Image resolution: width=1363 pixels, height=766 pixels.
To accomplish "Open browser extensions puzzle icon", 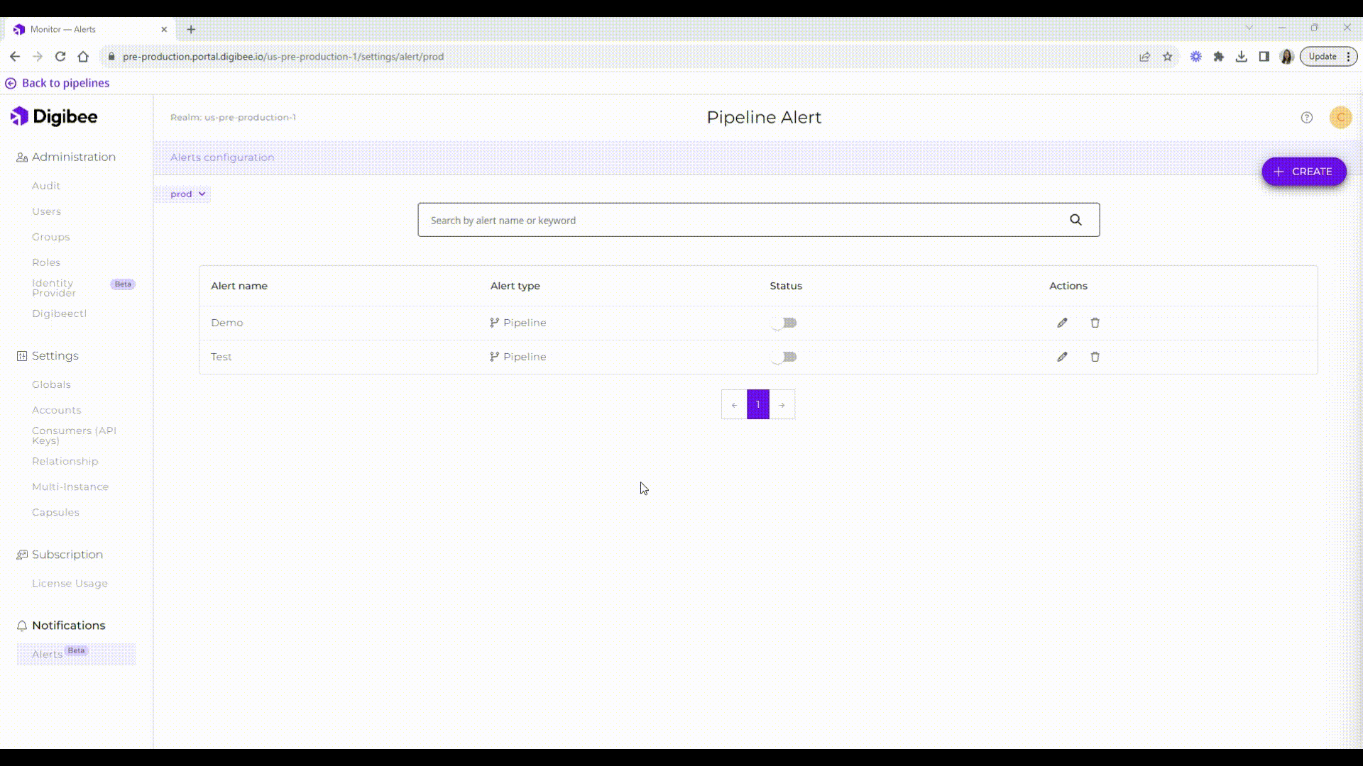I will point(1218,57).
